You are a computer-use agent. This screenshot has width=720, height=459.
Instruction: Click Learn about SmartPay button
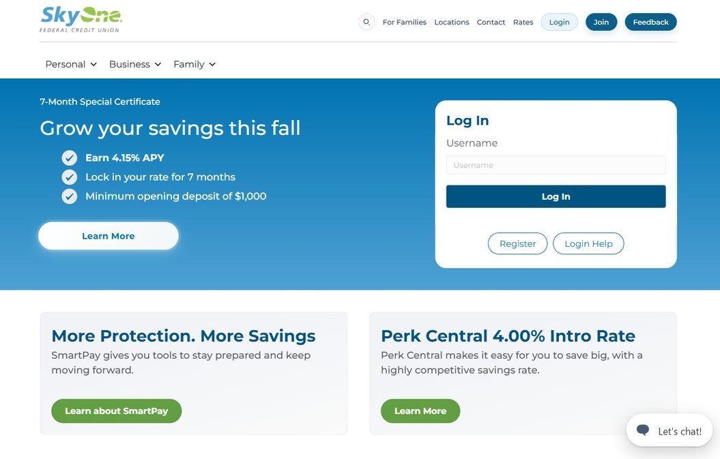pyautogui.click(x=117, y=411)
